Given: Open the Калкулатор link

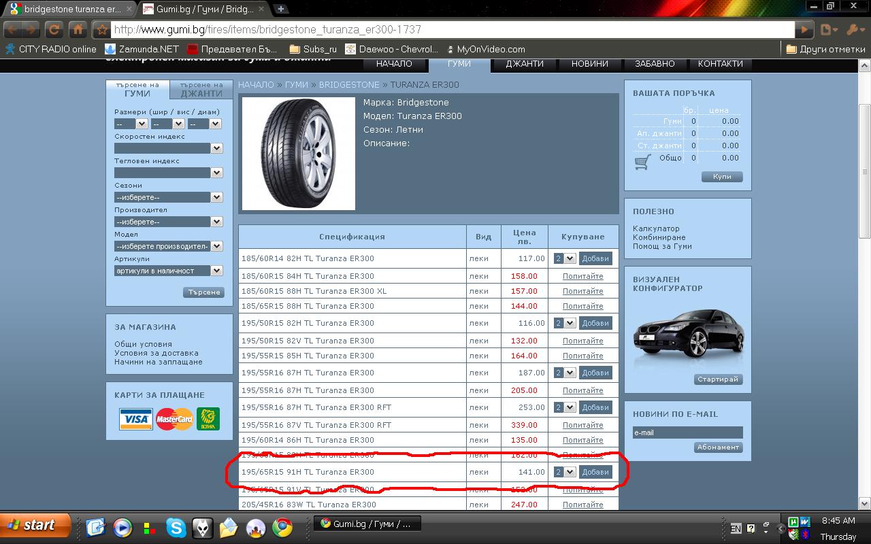Looking at the screenshot, I should coord(656,228).
